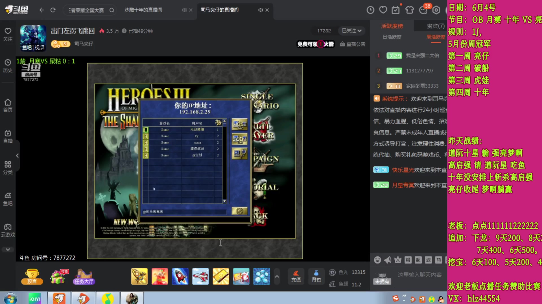Click ranked user 我是宋强二大伯
This screenshot has width=542, height=304.
pos(422,55)
